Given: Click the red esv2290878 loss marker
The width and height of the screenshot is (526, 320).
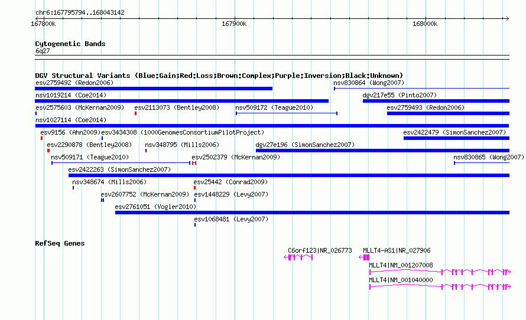Looking at the screenshot, I should tap(48, 151).
